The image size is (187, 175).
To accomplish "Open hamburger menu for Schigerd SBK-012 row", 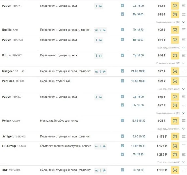I will (x=184, y=136).
